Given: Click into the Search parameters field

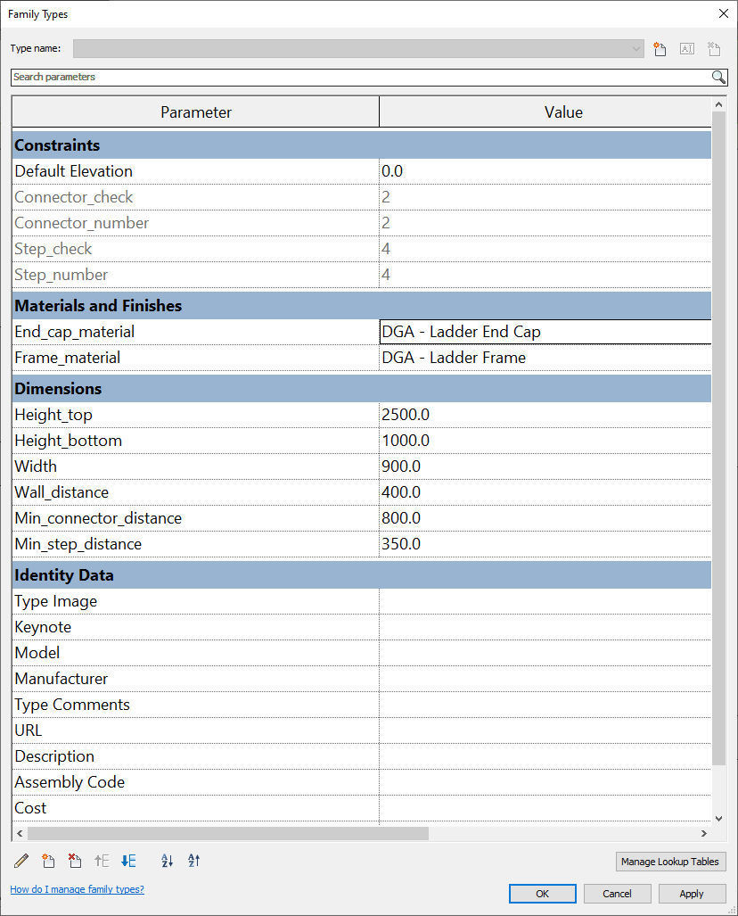Looking at the screenshot, I should coord(357,78).
